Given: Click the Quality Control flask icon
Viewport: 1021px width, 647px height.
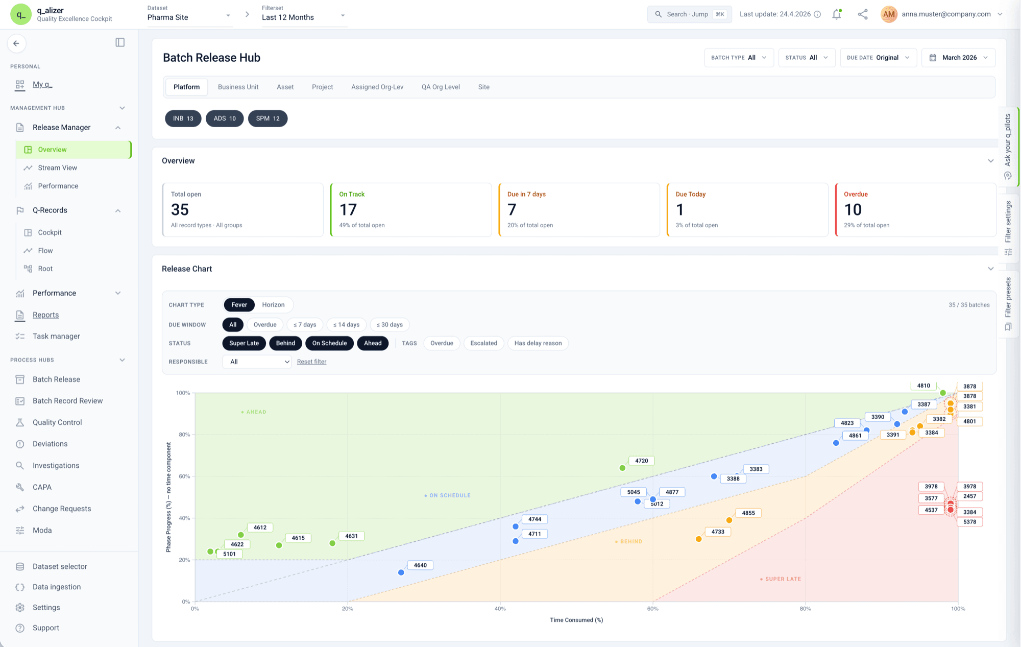Looking at the screenshot, I should pyautogui.click(x=20, y=422).
